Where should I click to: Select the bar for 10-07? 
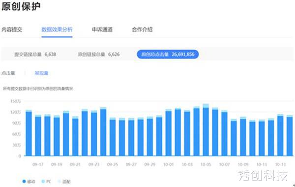click(x=224, y=133)
